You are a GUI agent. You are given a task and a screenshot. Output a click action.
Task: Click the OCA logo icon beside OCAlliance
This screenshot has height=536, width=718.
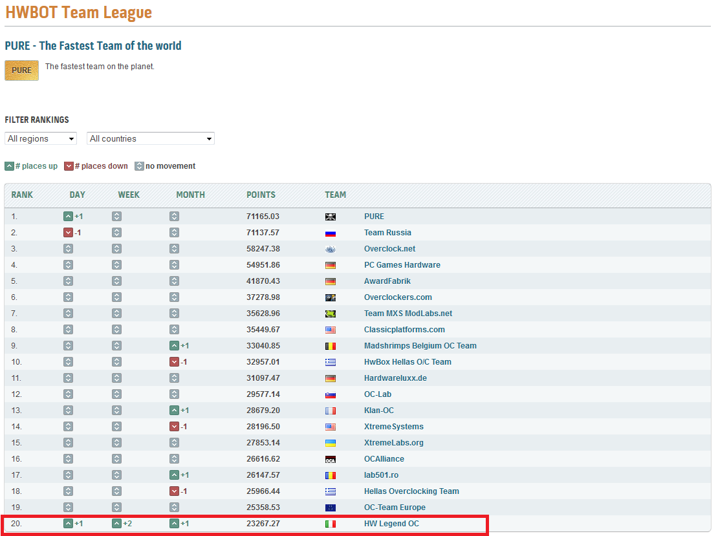tap(331, 460)
